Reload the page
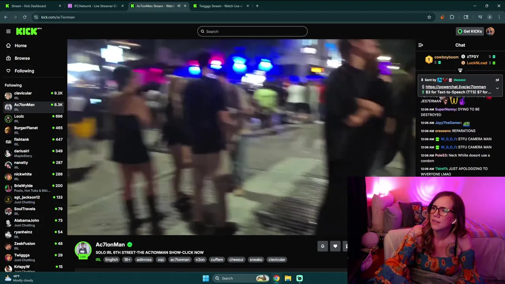This screenshot has width=505, height=284. click(24, 17)
